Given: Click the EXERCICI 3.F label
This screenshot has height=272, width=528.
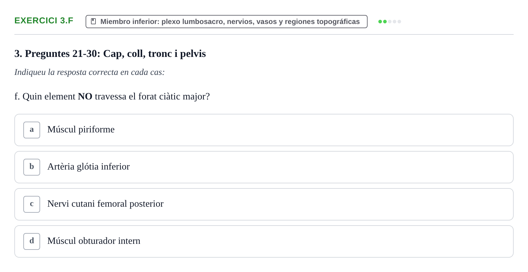Looking at the screenshot, I should click(44, 20).
